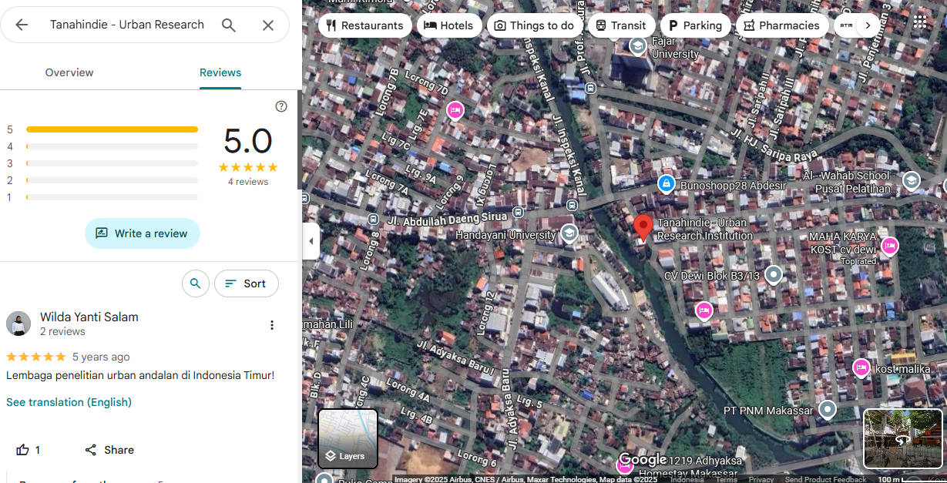This screenshot has width=947, height=483.
Task: Click the back arrow in search bar
Action: [22, 25]
